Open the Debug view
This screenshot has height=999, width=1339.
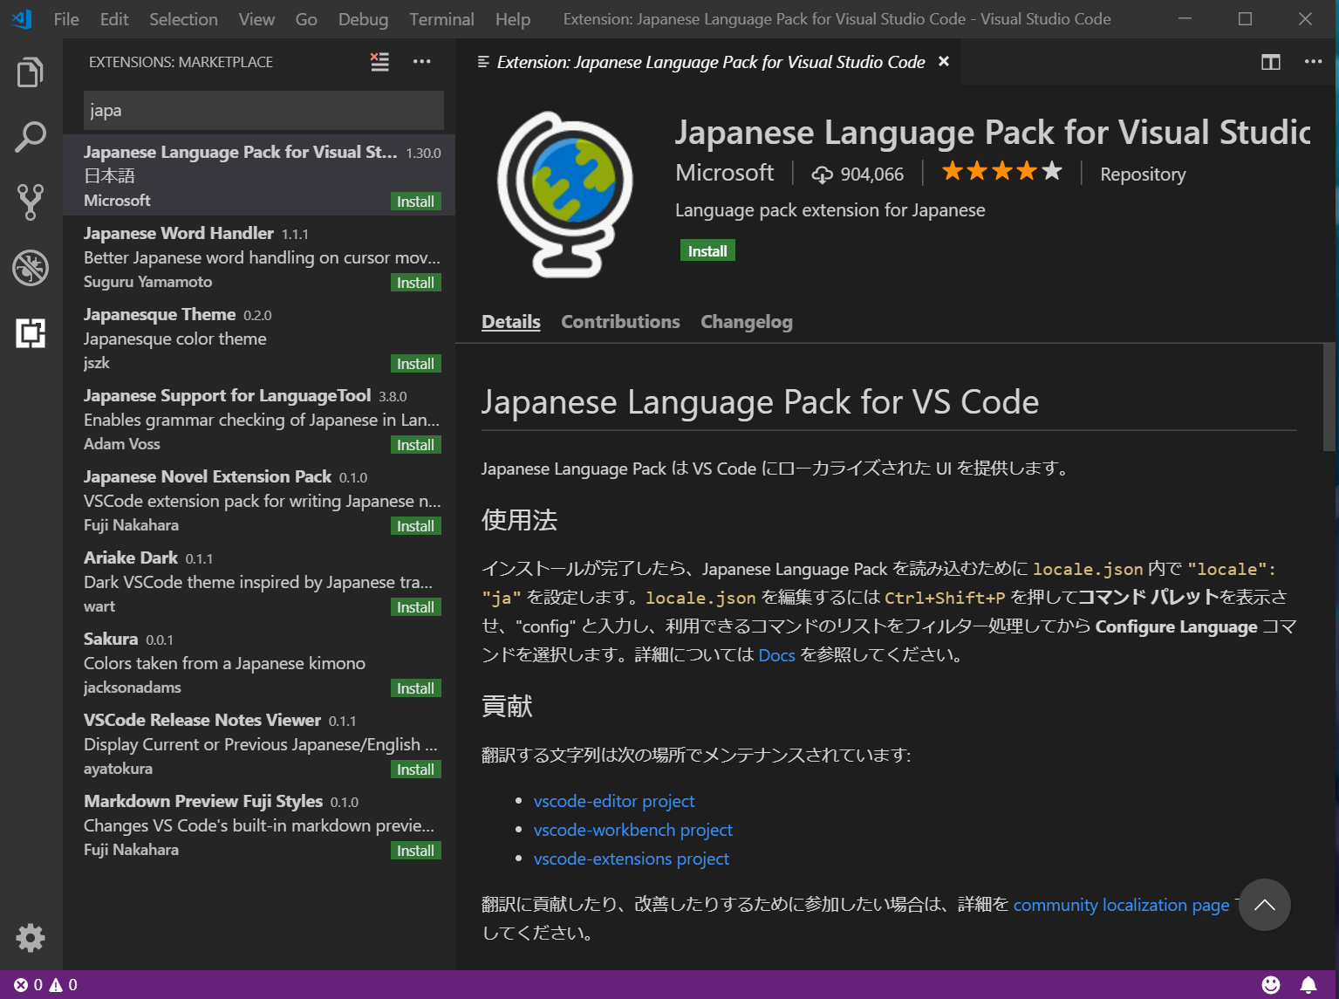[31, 268]
